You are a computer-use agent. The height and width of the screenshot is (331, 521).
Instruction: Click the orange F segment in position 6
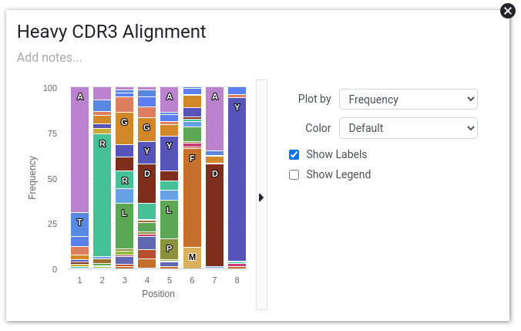tap(192, 198)
